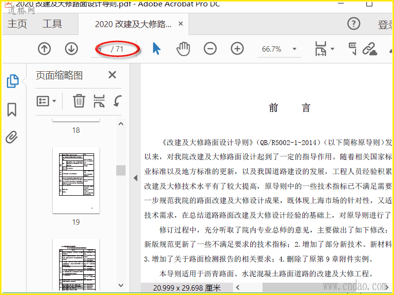This screenshot has width=394, height=295.
Task: Select page 19 thumbnail
Action: pos(76,180)
